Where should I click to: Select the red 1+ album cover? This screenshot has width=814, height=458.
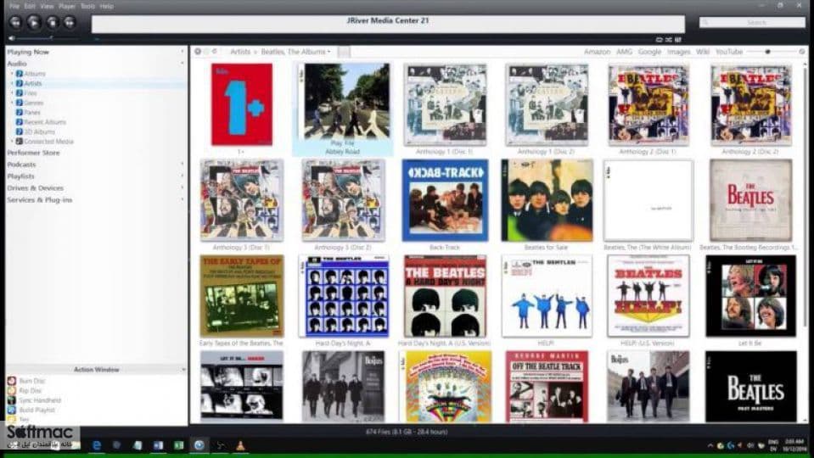pyautogui.click(x=241, y=104)
